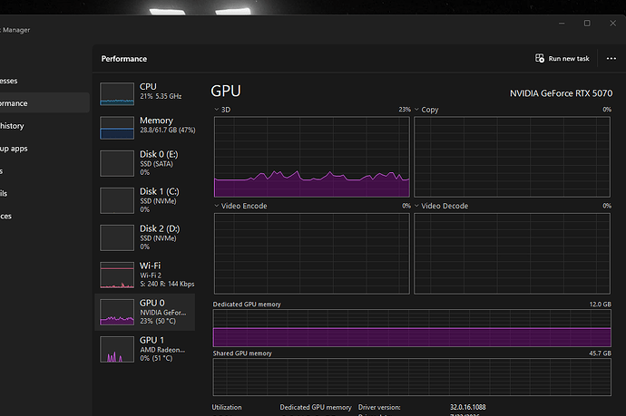
Task: Click the 45.7 GB shared memory value
Action: click(x=600, y=353)
